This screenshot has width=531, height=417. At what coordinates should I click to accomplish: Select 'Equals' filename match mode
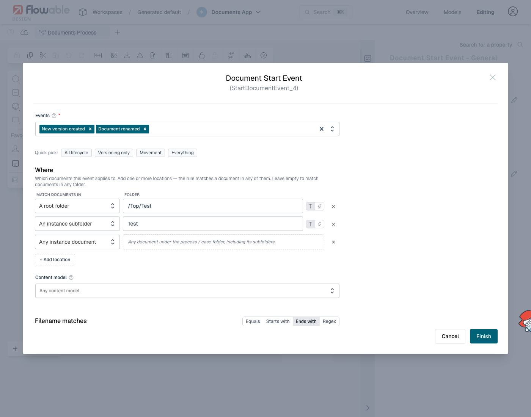pos(253,321)
